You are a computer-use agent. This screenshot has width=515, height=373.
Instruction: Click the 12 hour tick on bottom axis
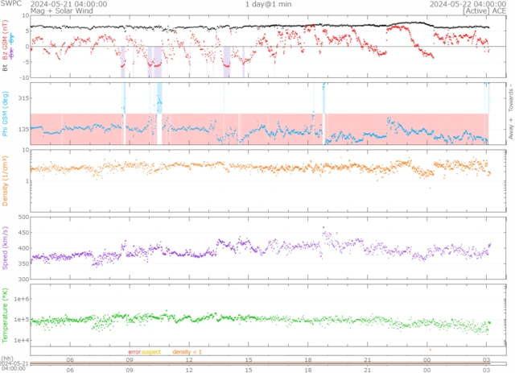tap(189, 360)
